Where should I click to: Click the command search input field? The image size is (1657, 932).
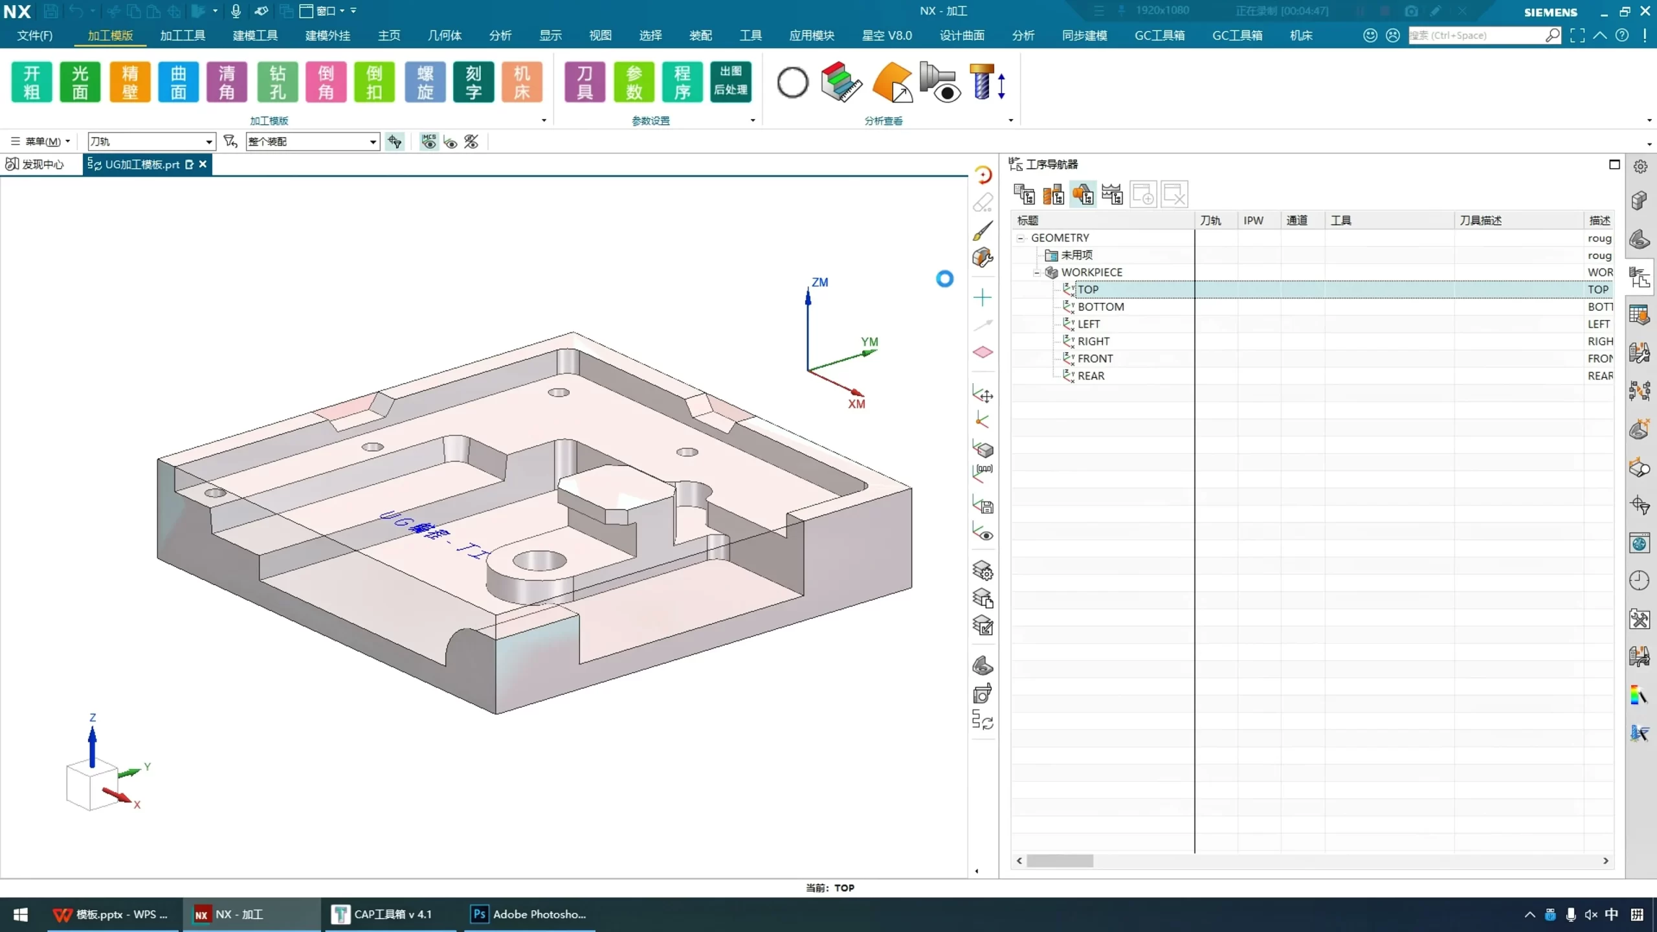1476,36
